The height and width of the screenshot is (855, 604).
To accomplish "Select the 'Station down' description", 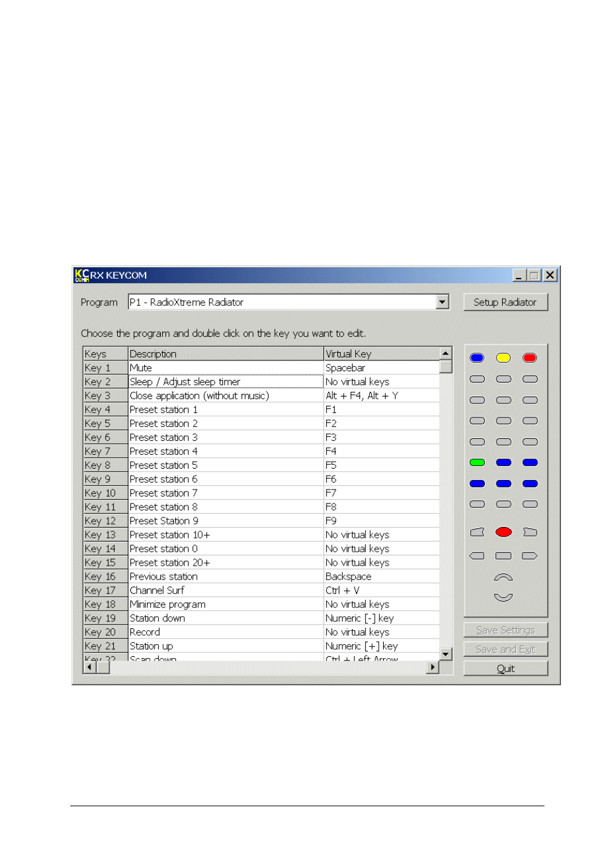I will [x=225, y=619].
